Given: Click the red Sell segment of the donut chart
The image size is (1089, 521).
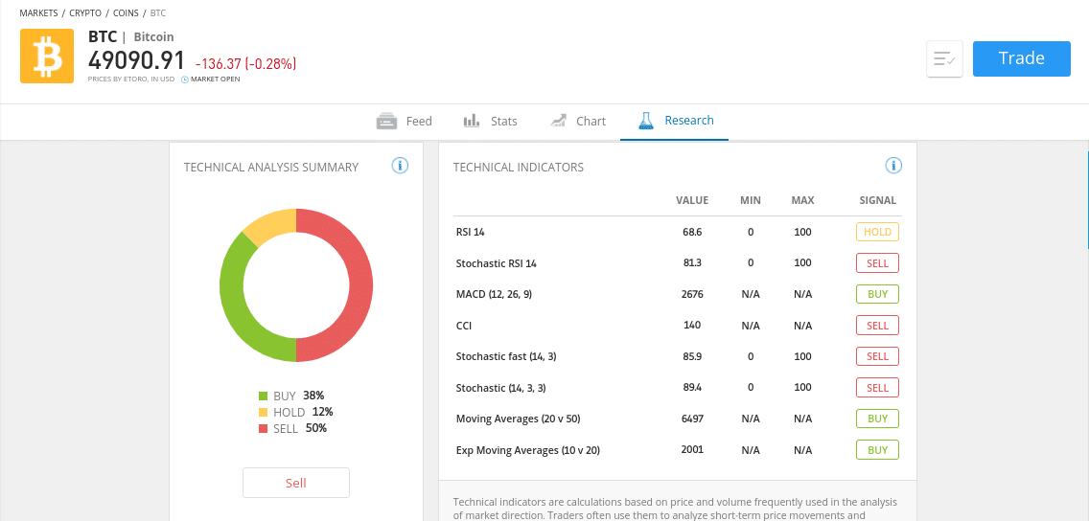Looking at the screenshot, I should click(x=359, y=285).
